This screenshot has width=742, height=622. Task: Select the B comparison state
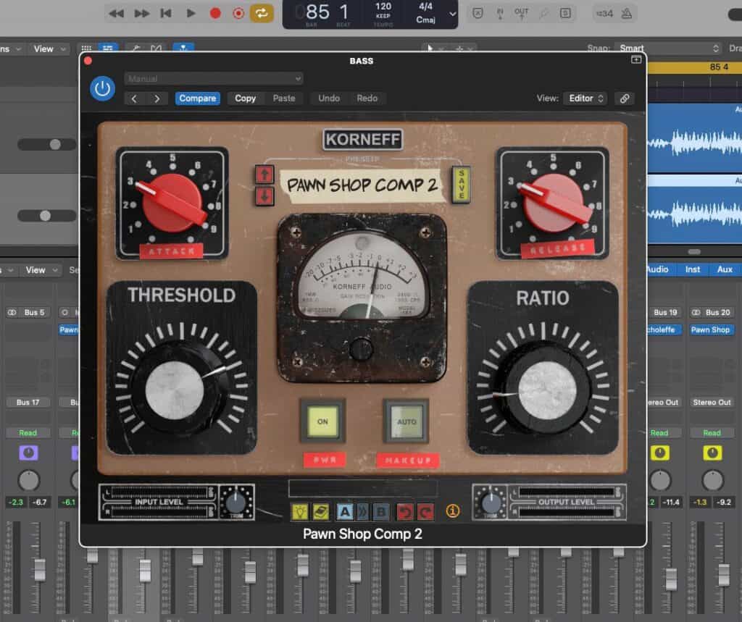point(380,511)
